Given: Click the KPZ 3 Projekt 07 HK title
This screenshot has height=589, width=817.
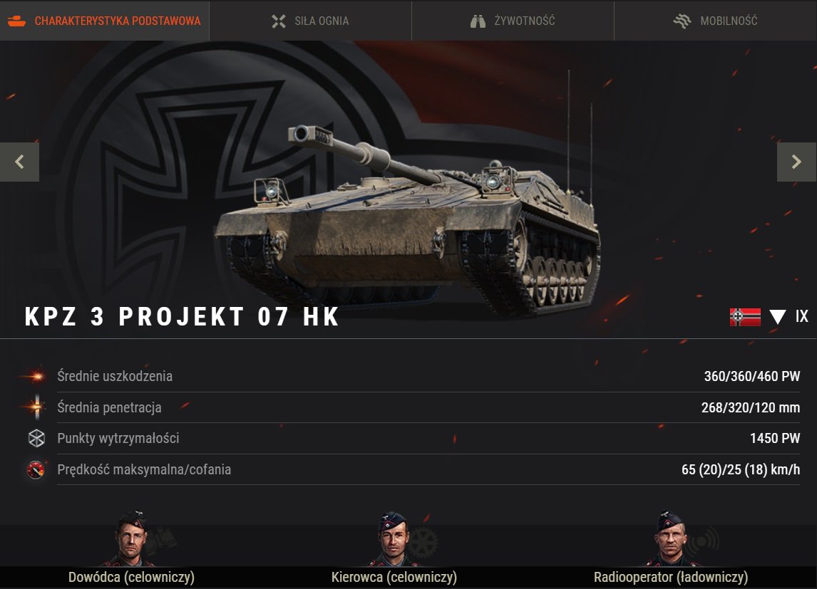Looking at the screenshot, I should tap(182, 316).
